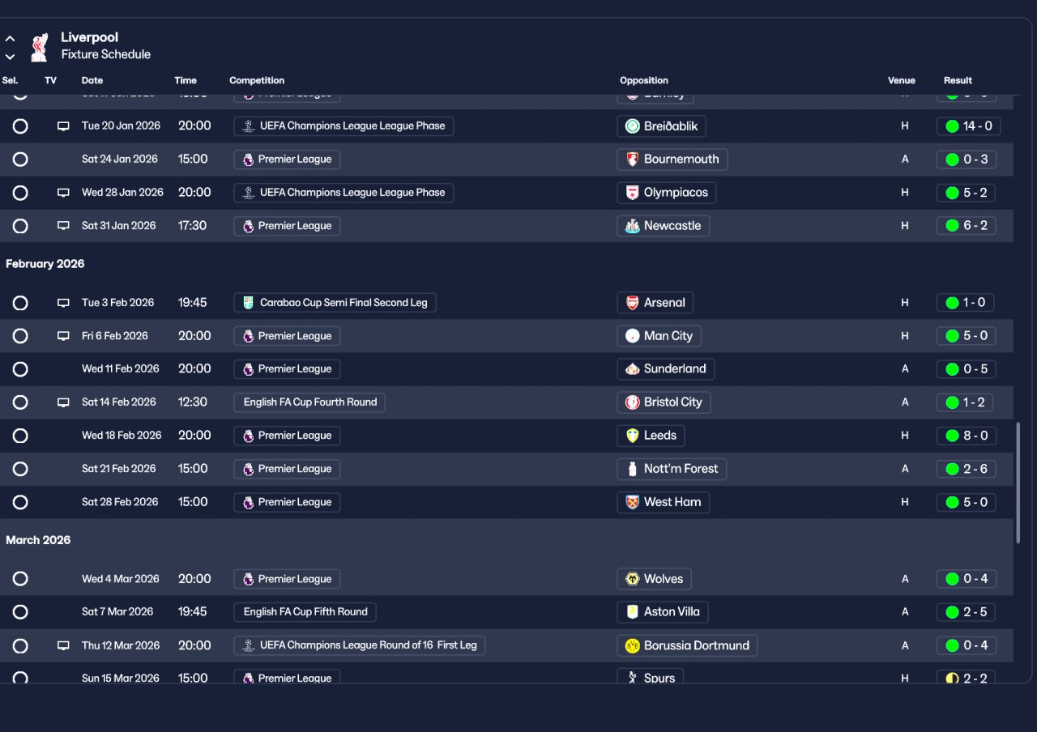This screenshot has width=1037, height=732.
Task: Sort fixtures by Date column header
Action: click(x=92, y=80)
